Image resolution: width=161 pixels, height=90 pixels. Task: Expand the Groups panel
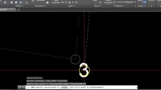(x=142, y=6)
